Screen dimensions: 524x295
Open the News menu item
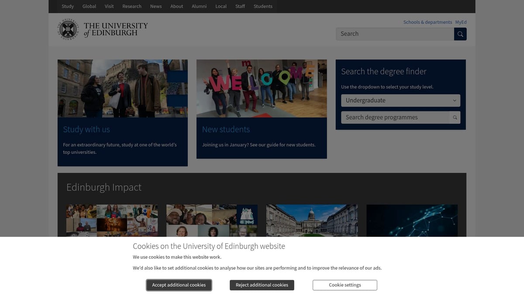(x=156, y=6)
